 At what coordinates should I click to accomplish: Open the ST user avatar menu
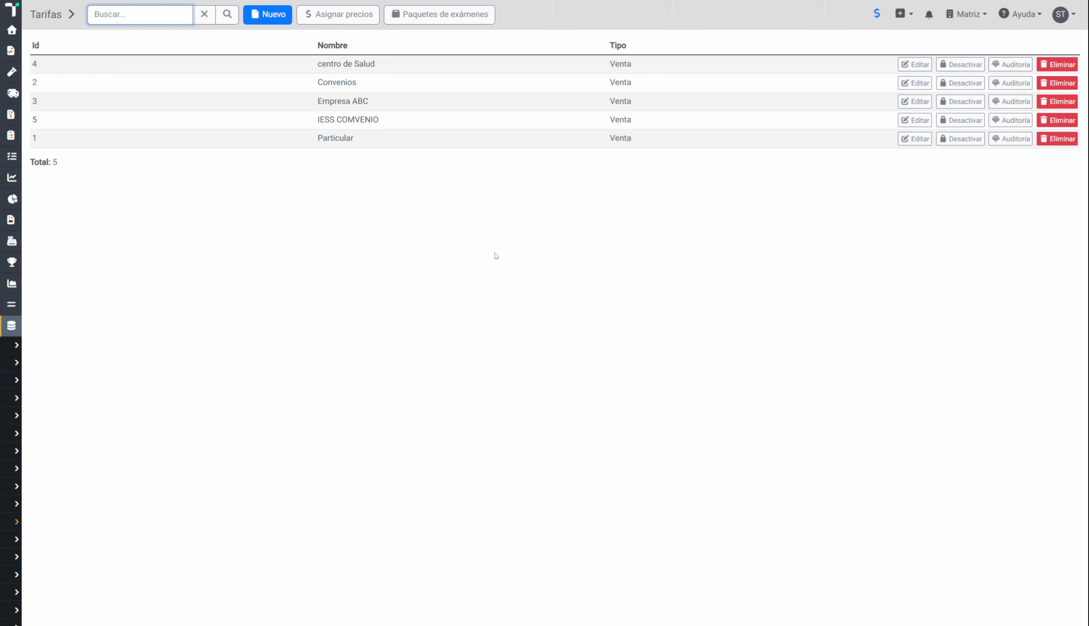(x=1064, y=14)
